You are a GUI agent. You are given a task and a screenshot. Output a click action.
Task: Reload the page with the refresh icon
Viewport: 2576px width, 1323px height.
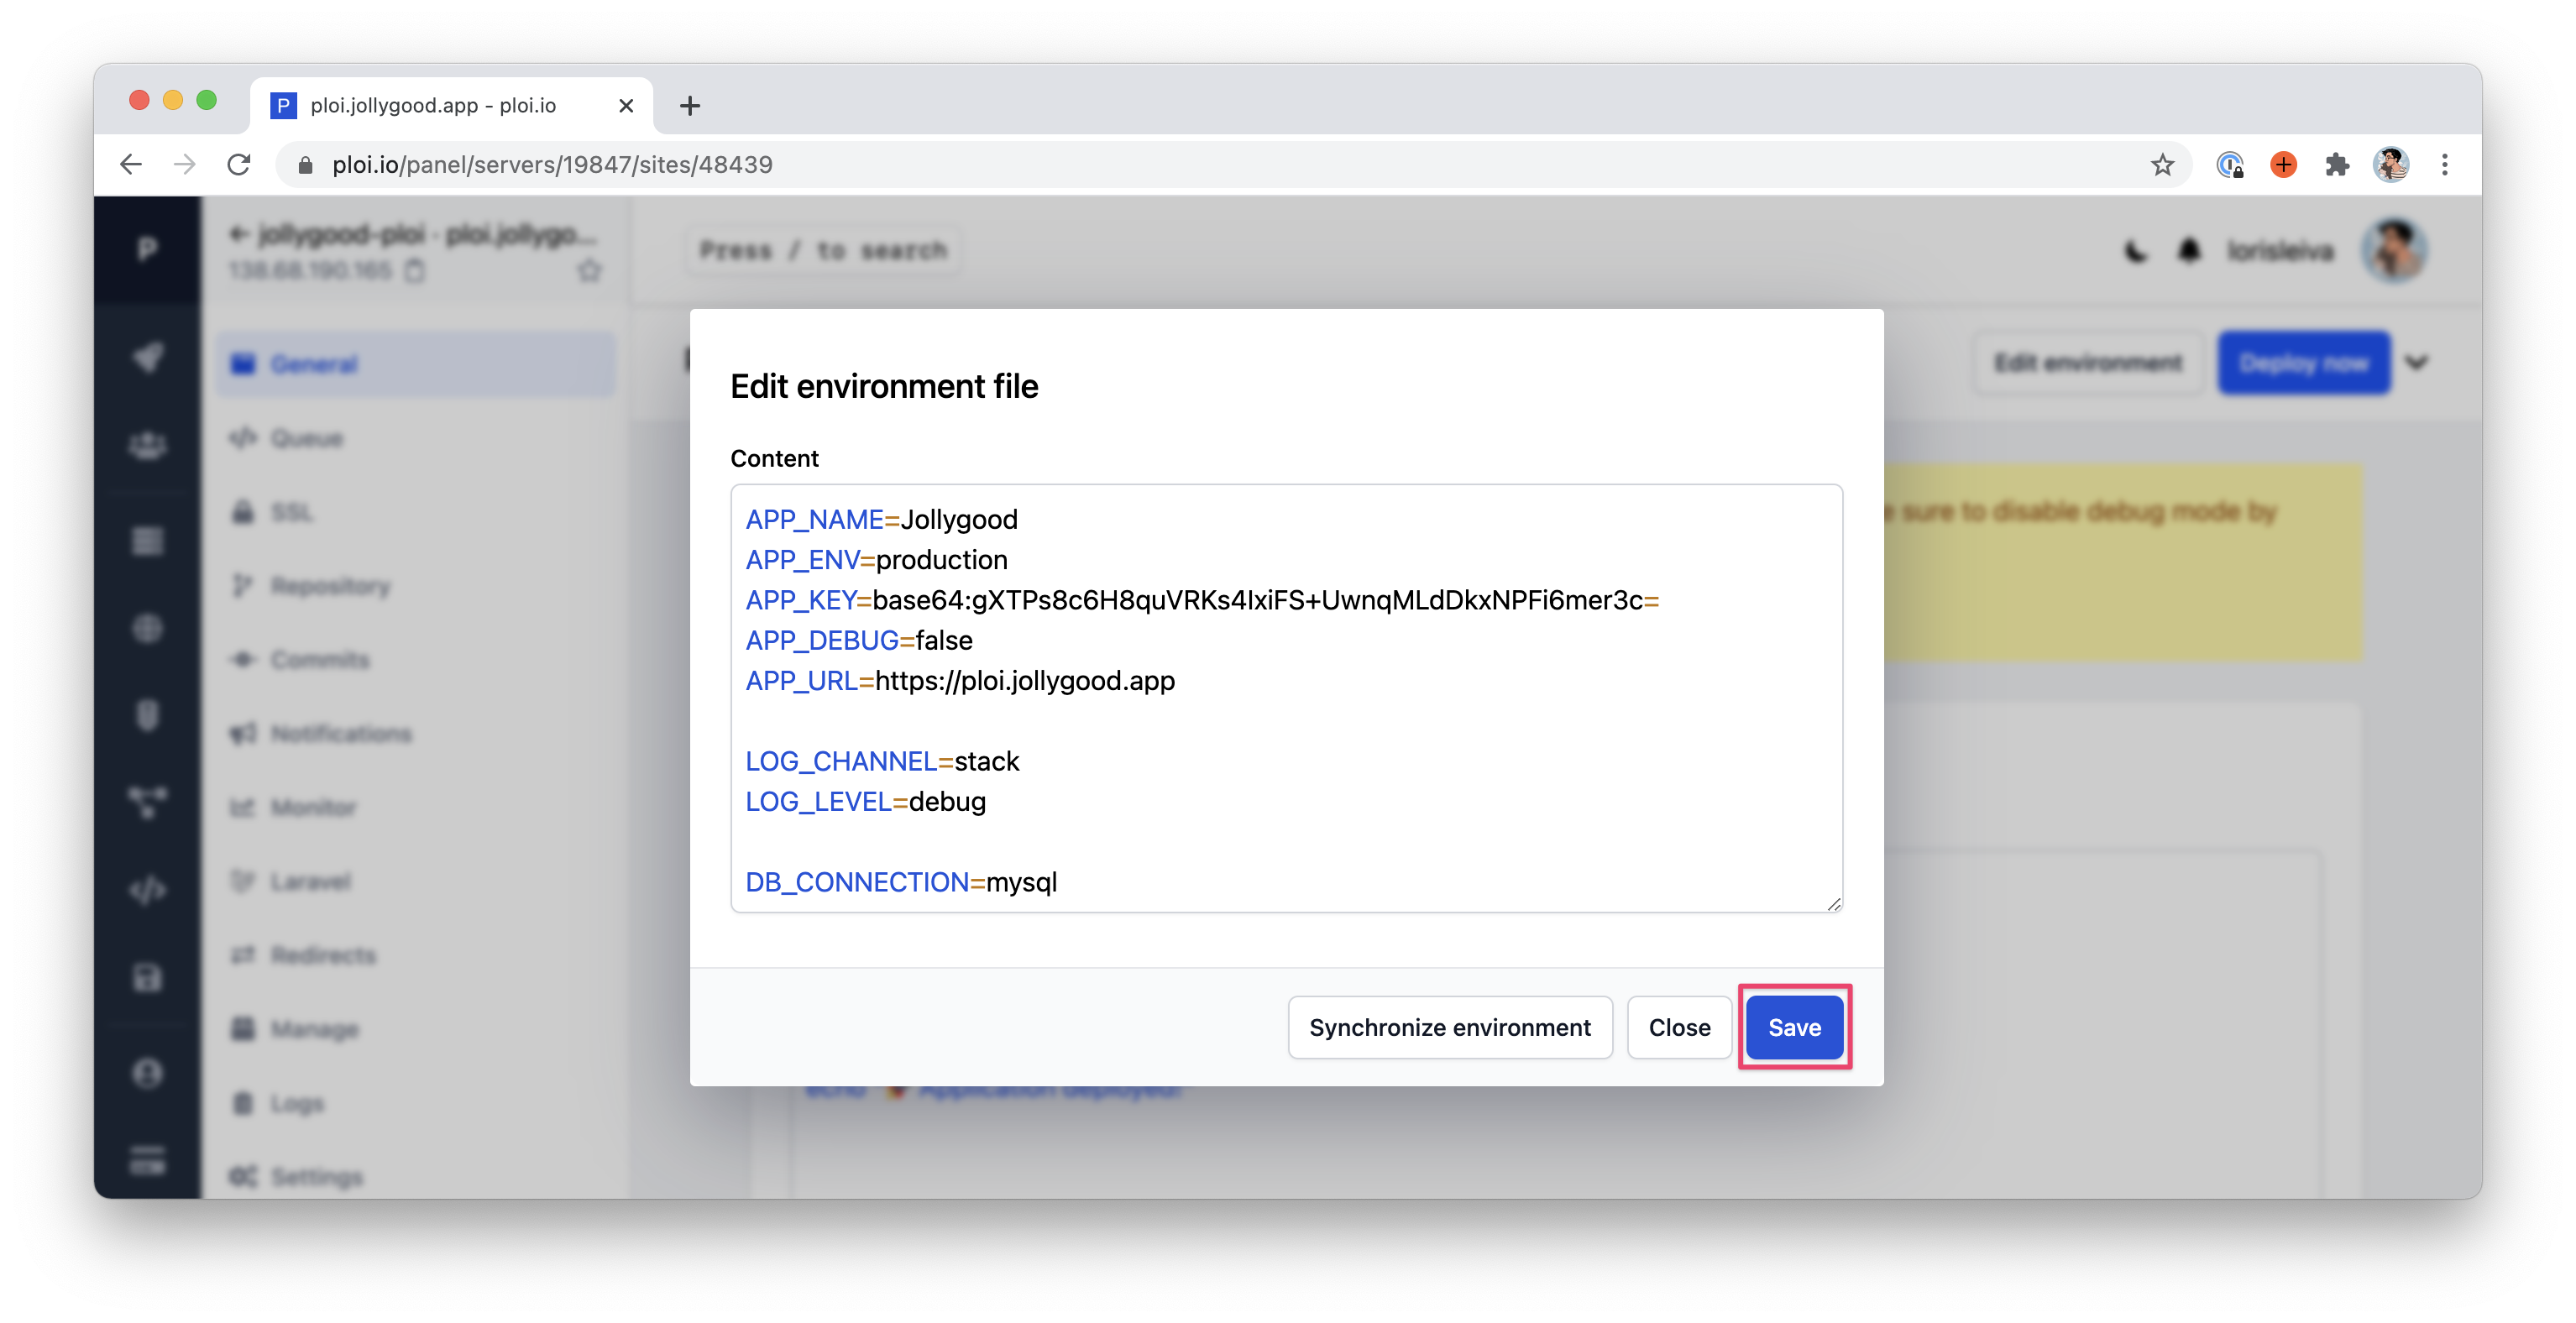coord(239,164)
